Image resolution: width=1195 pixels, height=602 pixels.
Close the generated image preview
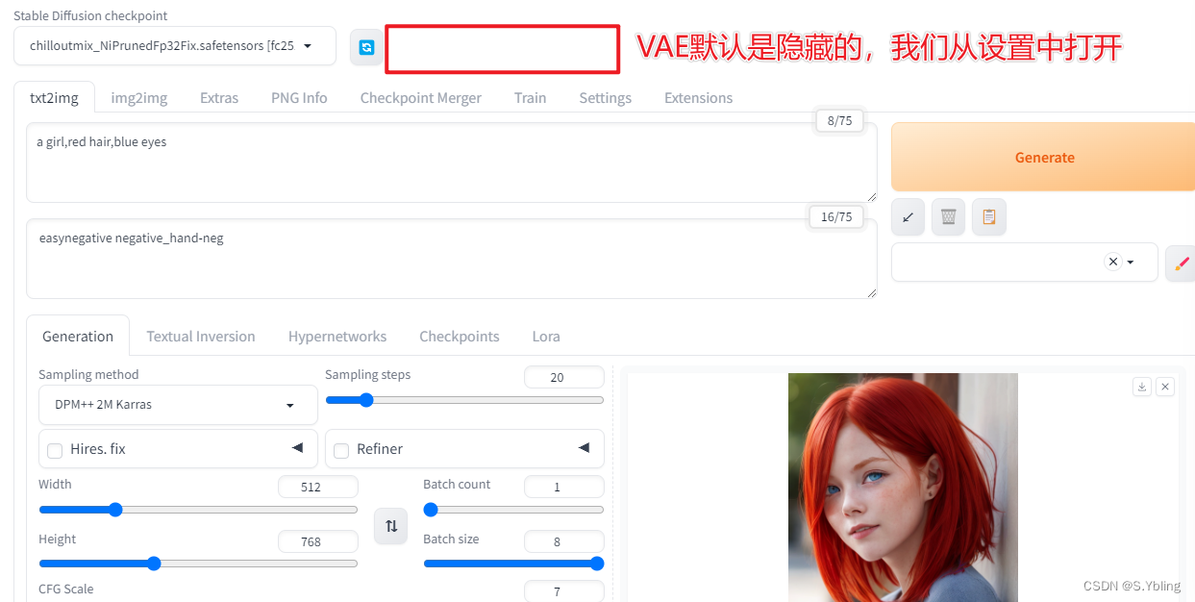pos(1165,386)
